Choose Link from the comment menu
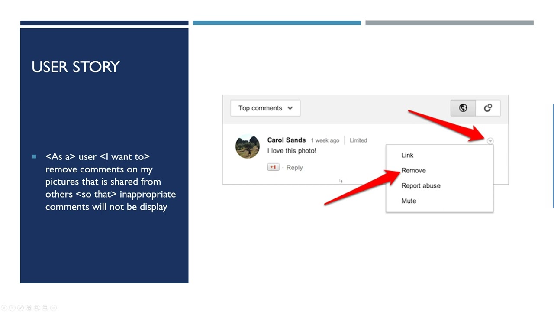The width and height of the screenshot is (554, 312). 407,155
